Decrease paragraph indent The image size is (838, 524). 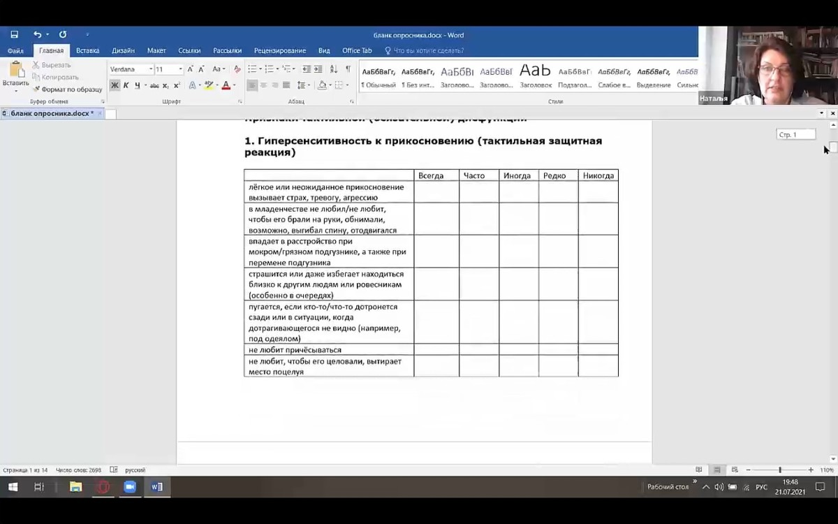[x=306, y=69]
